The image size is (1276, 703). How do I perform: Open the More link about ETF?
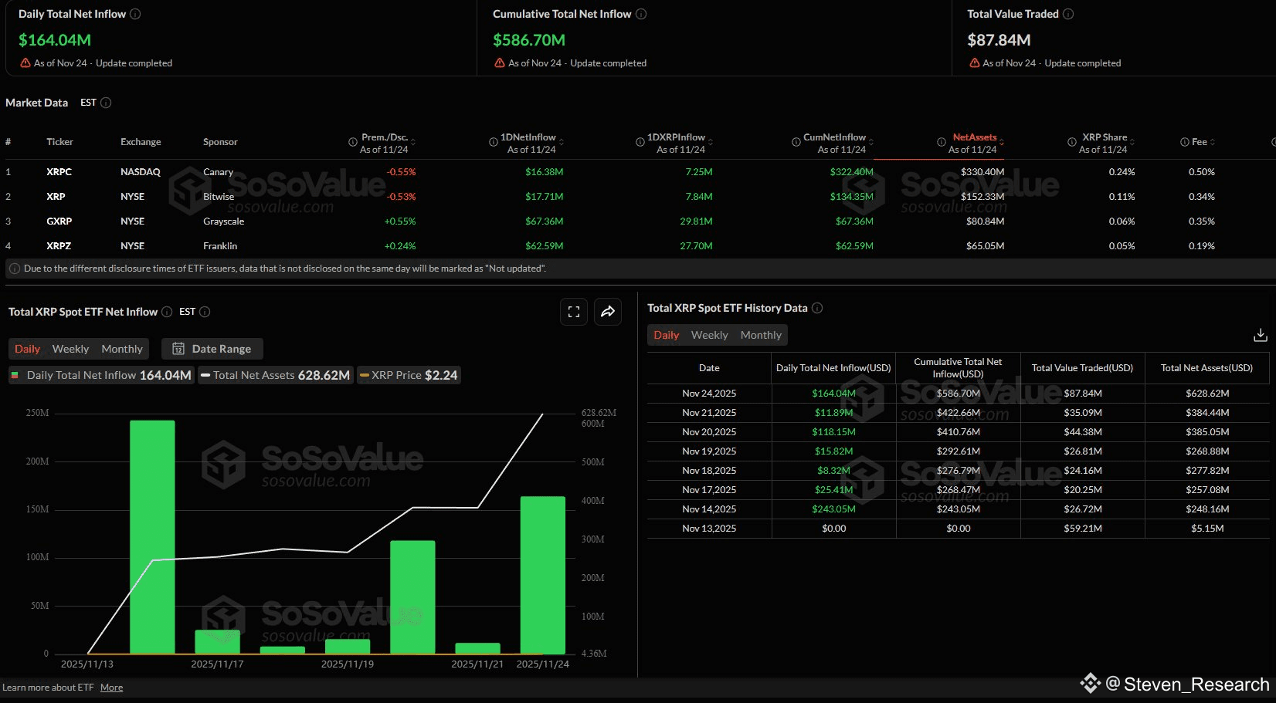[x=111, y=688]
